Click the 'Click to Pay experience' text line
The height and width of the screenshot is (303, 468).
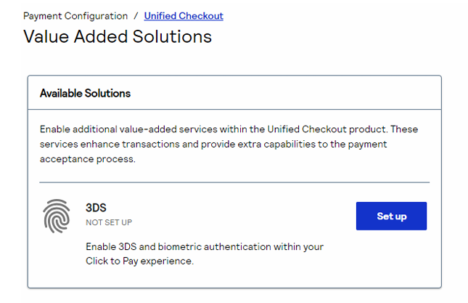click(x=139, y=261)
